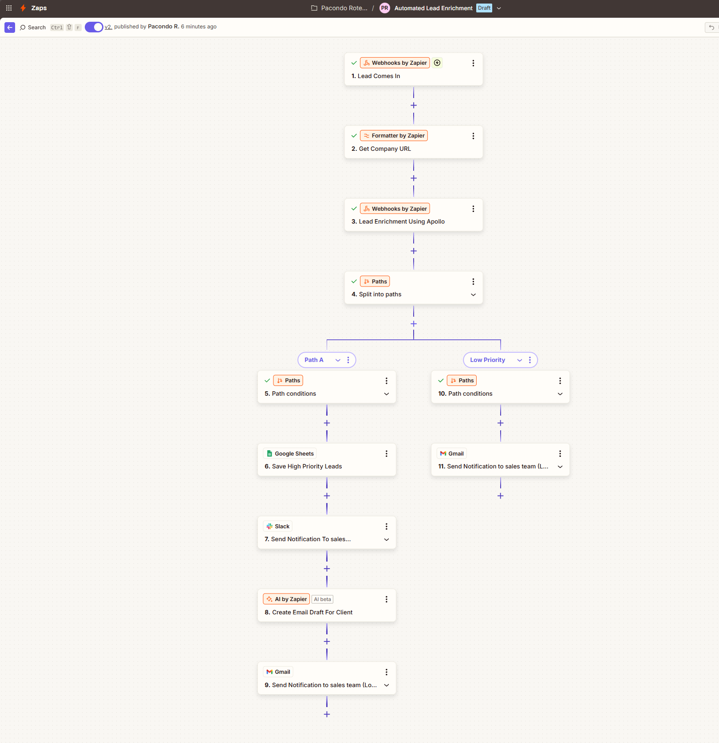Image resolution: width=719 pixels, height=743 pixels.
Task: Add step after Lead Enrichment Using Apollo
Action: pyautogui.click(x=414, y=251)
